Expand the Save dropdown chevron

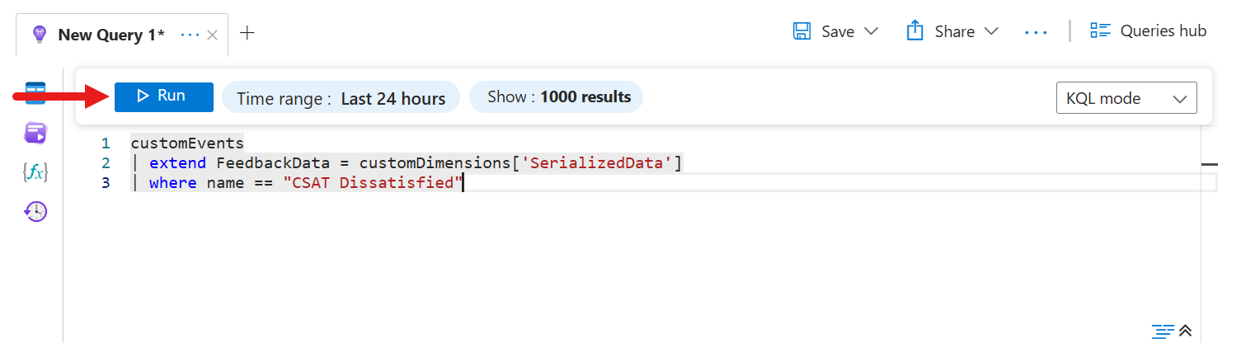[x=871, y=32]
